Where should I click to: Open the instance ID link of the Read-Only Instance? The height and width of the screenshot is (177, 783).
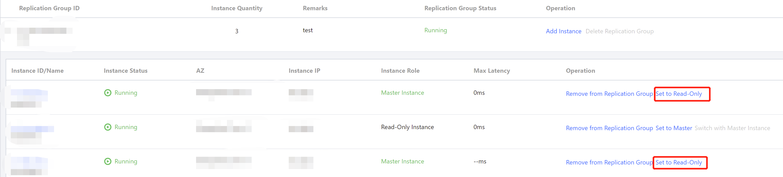32,129
